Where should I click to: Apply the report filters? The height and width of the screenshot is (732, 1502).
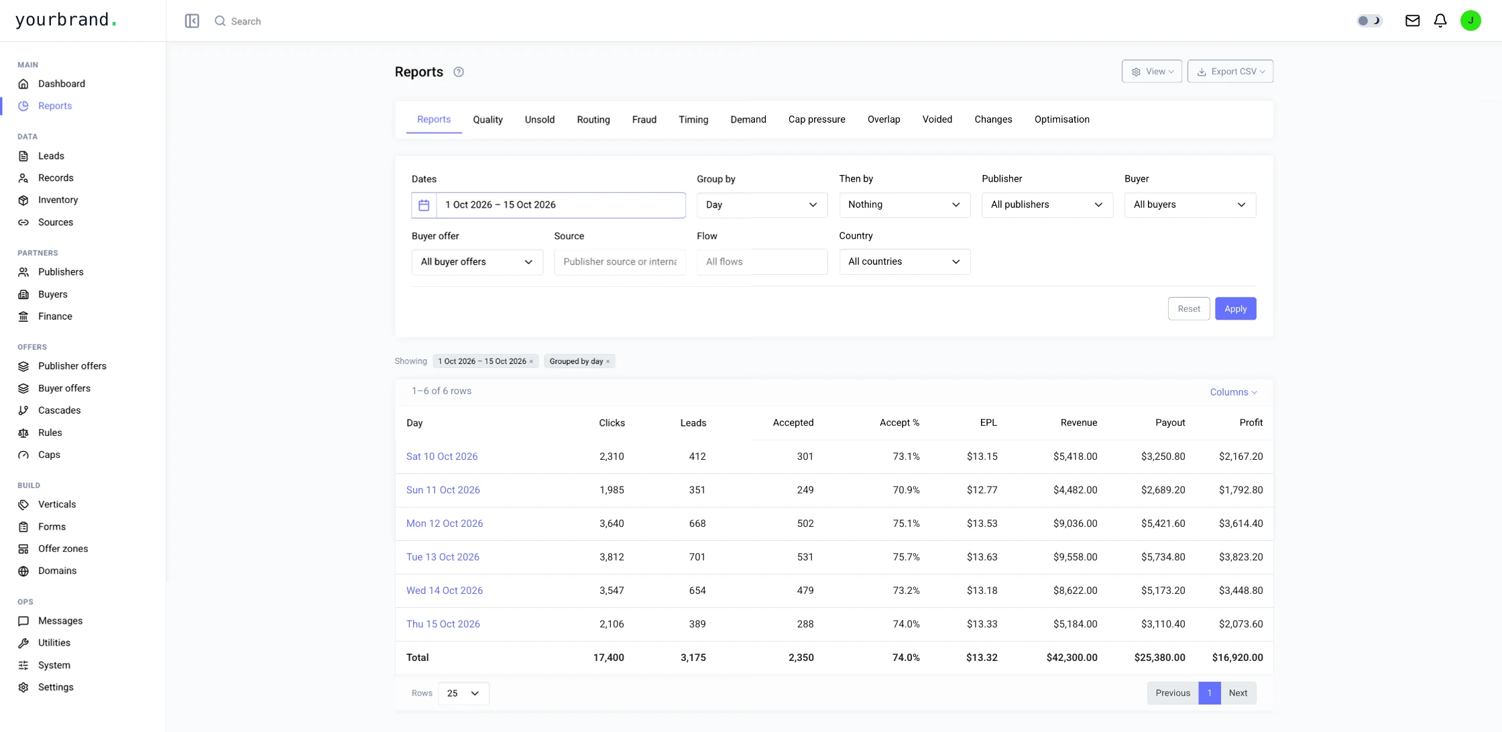tap(1235, 309)
